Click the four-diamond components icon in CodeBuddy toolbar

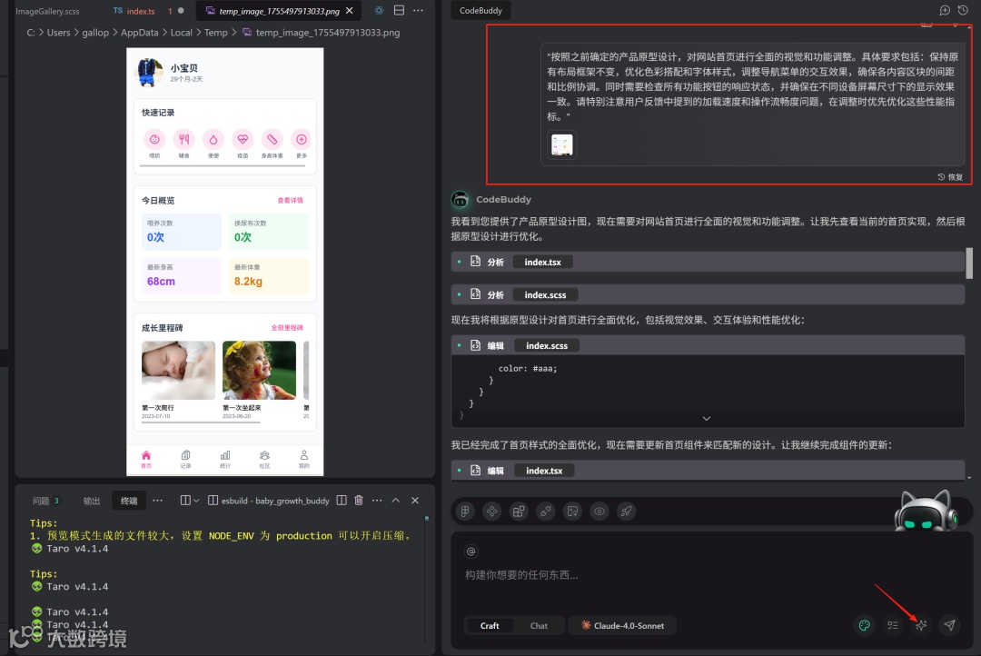pyautogui.click(x=491, y=512)
